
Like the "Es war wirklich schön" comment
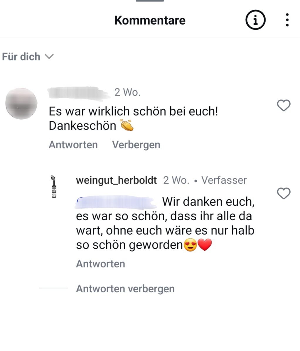tap(284, 105)
